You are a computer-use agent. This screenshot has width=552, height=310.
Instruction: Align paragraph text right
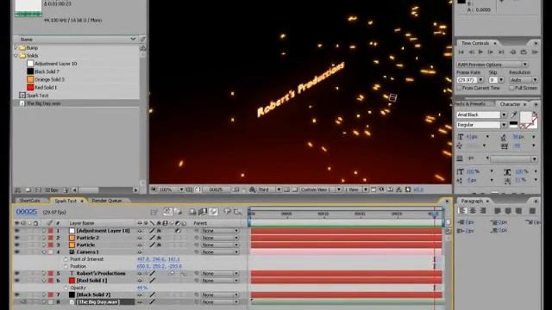tap(483, 211)
